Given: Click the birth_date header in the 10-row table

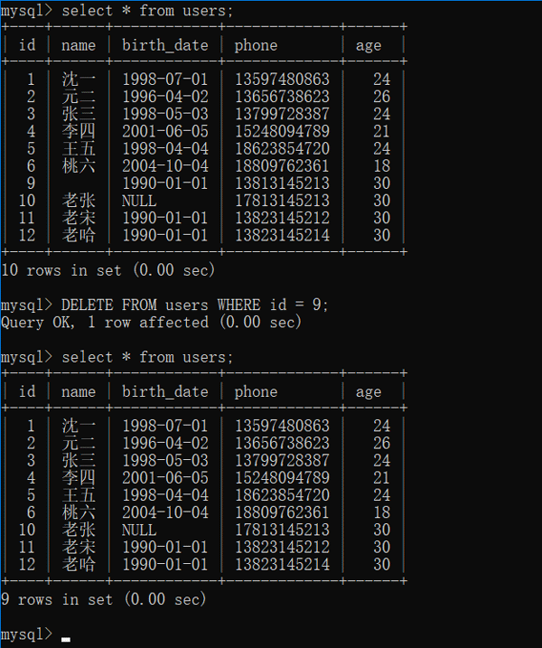Looking at the screenshot, I should 165,45.
